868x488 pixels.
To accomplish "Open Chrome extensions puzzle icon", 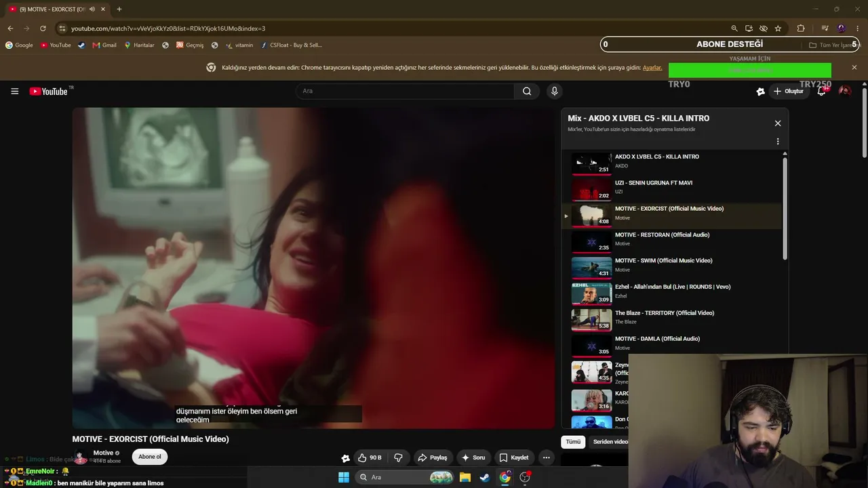I will click(x=801, y=28).
